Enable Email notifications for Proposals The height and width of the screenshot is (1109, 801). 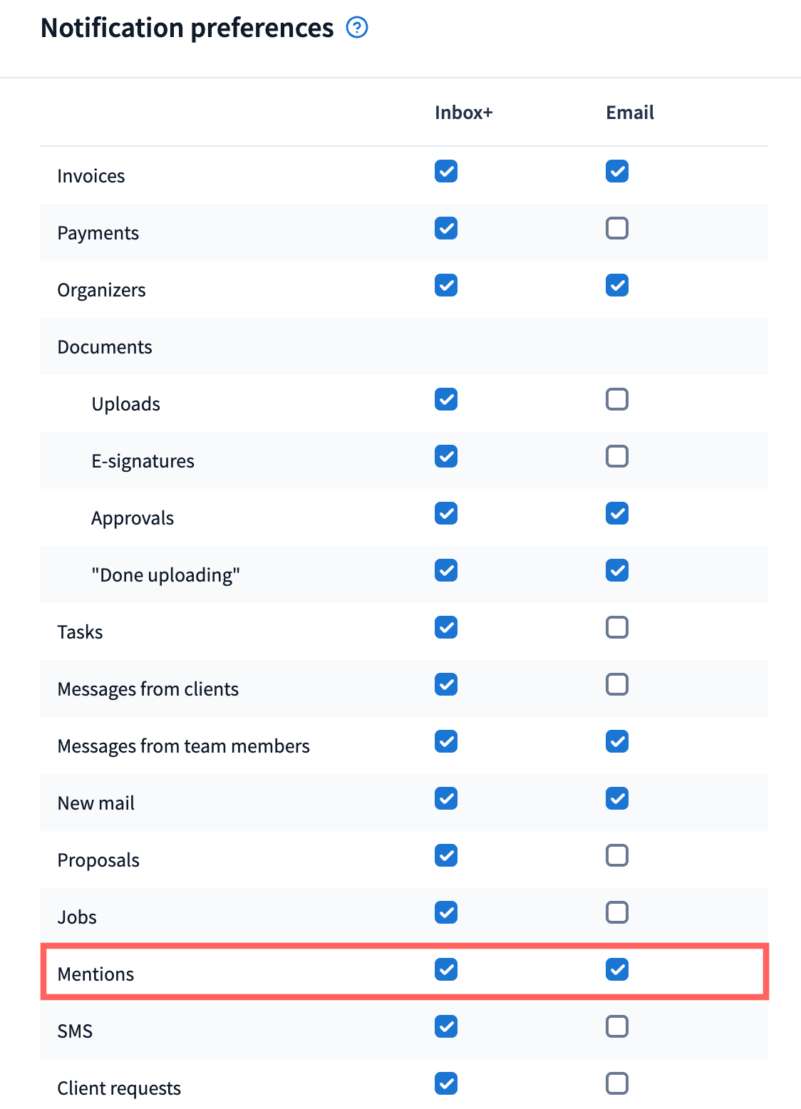point(617,855)
